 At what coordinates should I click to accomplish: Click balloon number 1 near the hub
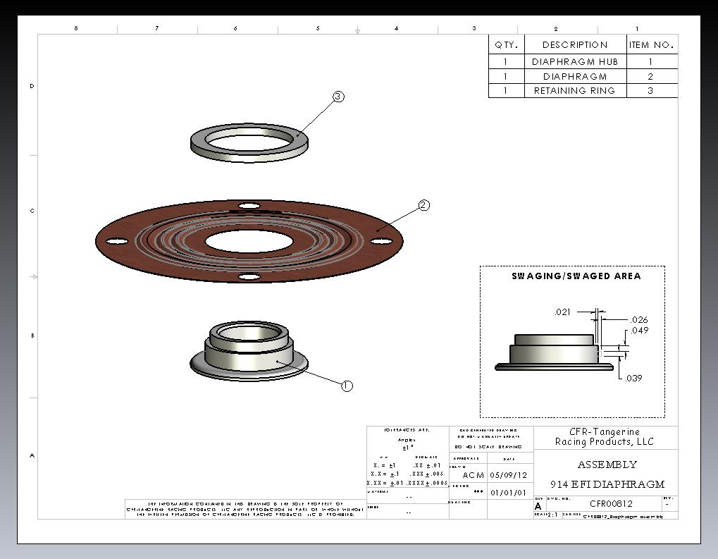(347, 386)
